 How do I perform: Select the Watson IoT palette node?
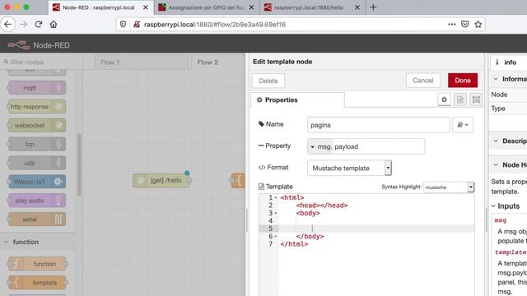37,182
